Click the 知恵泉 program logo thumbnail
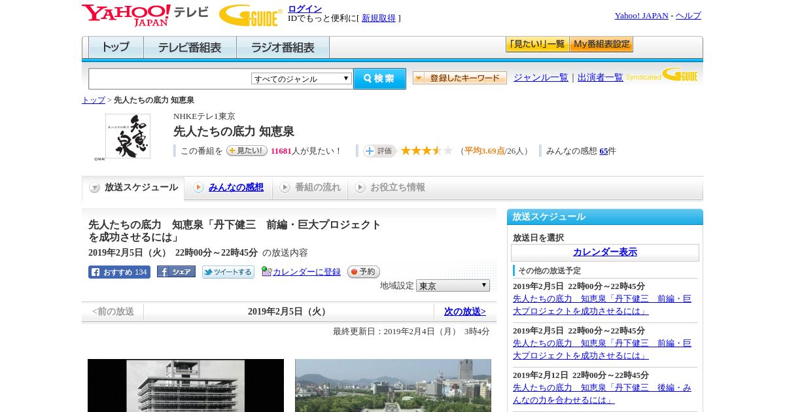Screen dimensions: 785x412 (x=128, y=137)
